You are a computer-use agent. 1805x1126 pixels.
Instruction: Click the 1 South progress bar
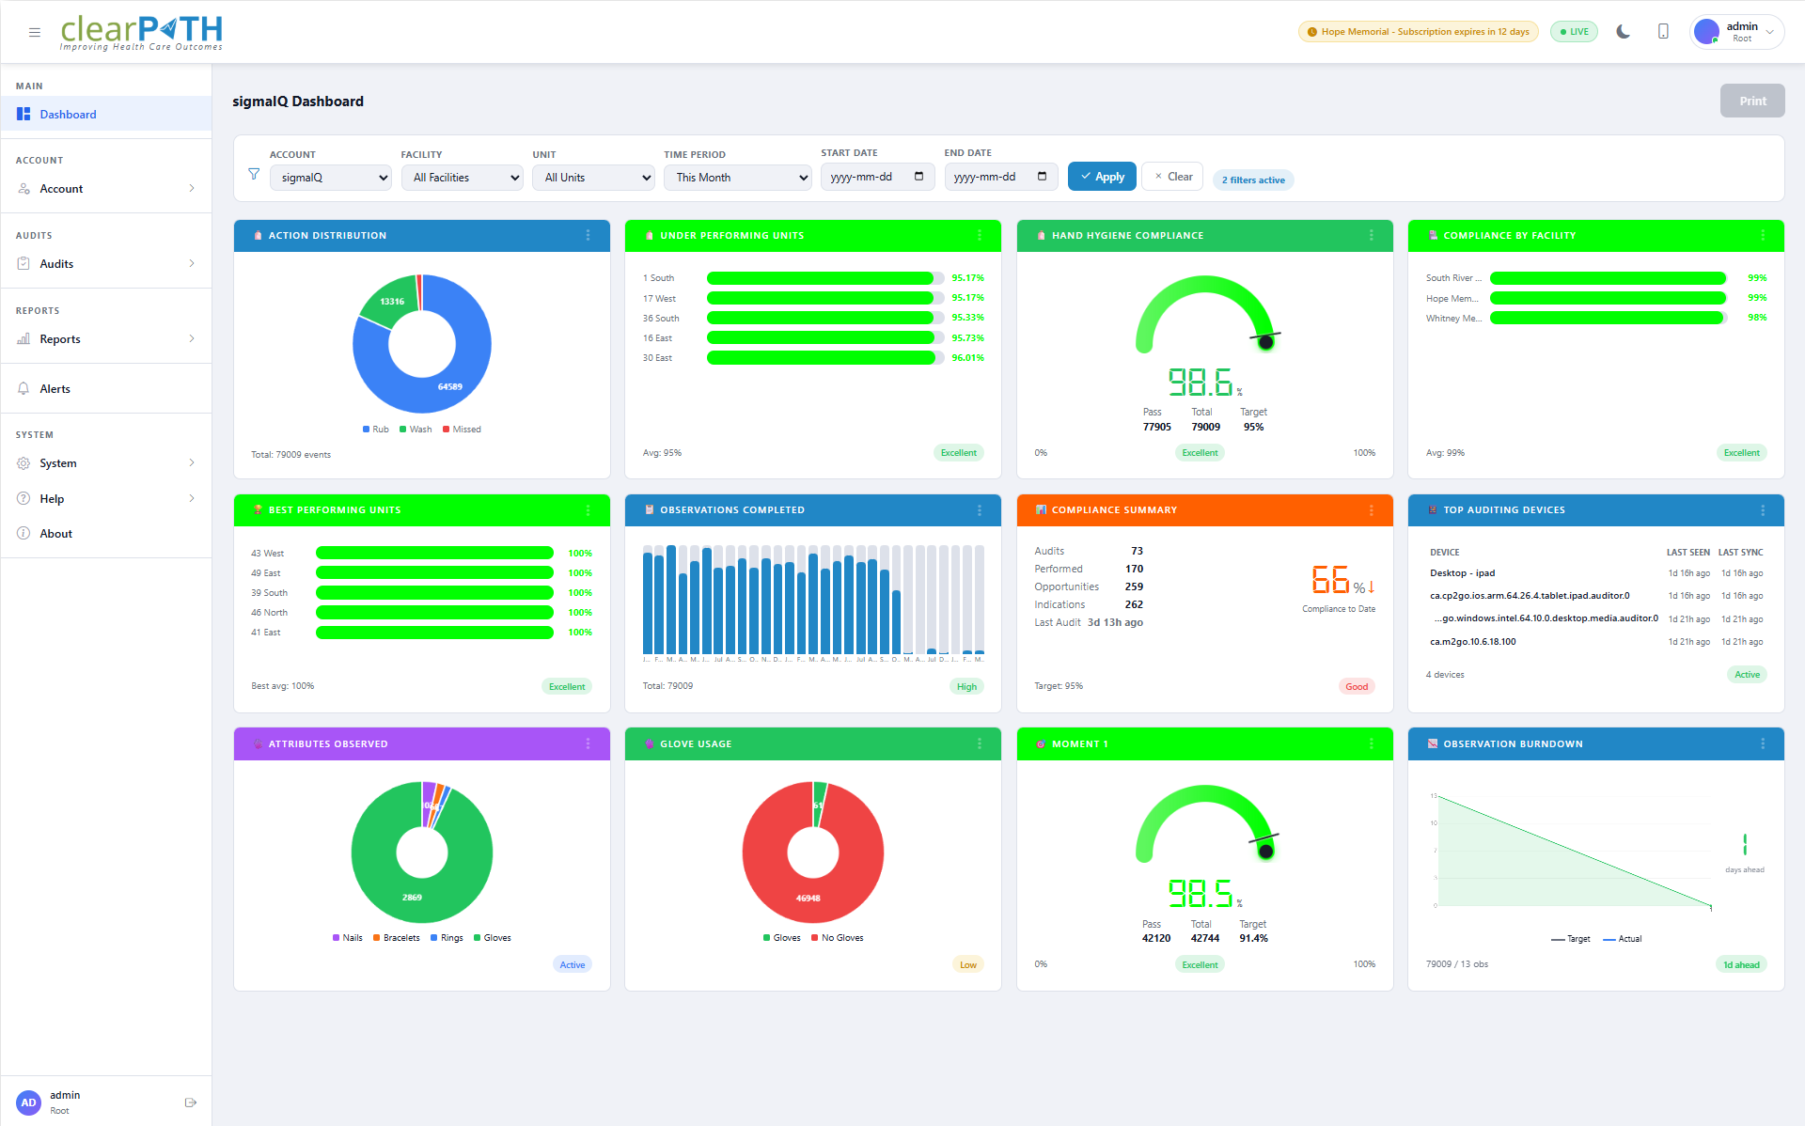click(823, 278)
